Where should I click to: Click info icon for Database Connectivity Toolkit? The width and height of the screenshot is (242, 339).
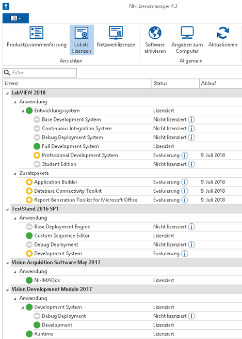185,191
